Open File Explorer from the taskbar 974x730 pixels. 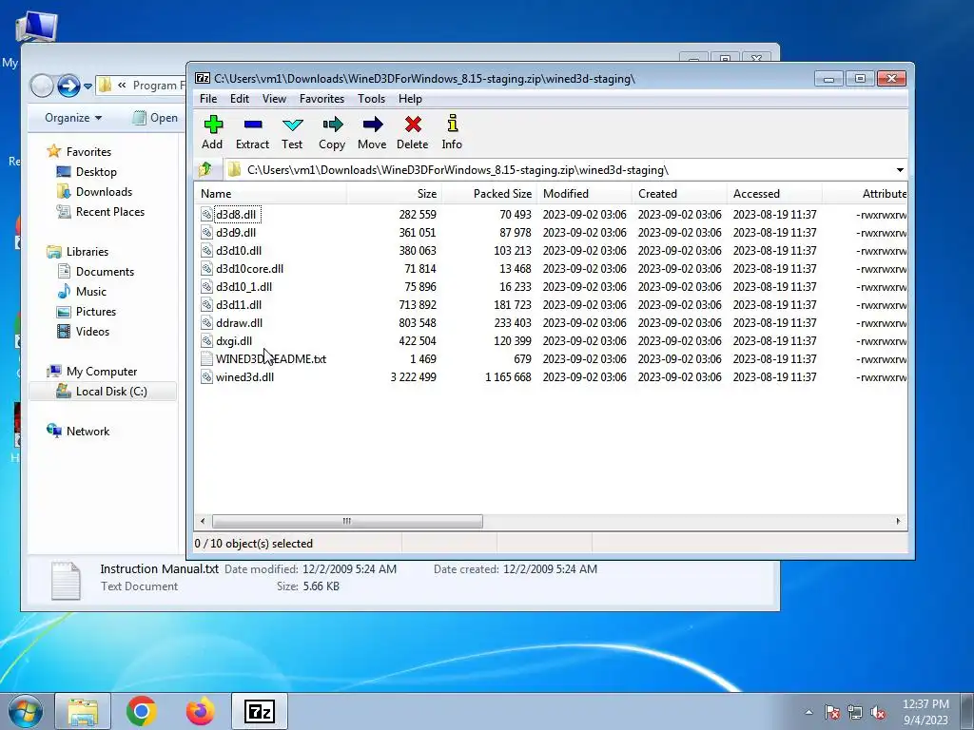coord(83,711)
